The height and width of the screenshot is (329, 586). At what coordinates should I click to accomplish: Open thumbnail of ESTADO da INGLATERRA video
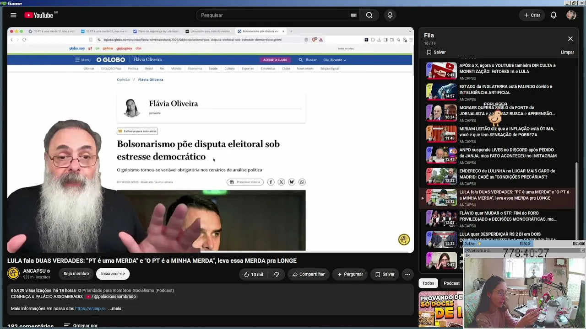(x=441, y=92)
